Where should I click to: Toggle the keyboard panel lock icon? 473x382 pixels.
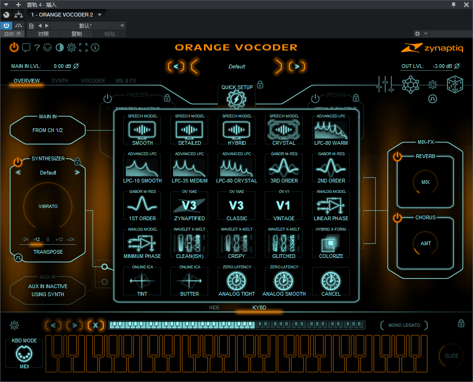(461, 323)
